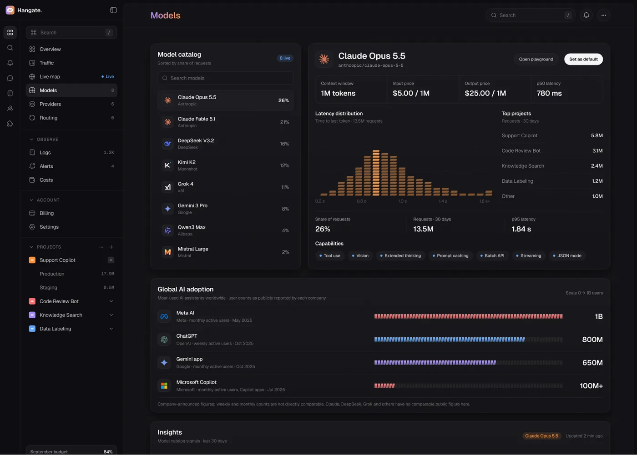Open Projects section ellipsis menu

point(101,247)
